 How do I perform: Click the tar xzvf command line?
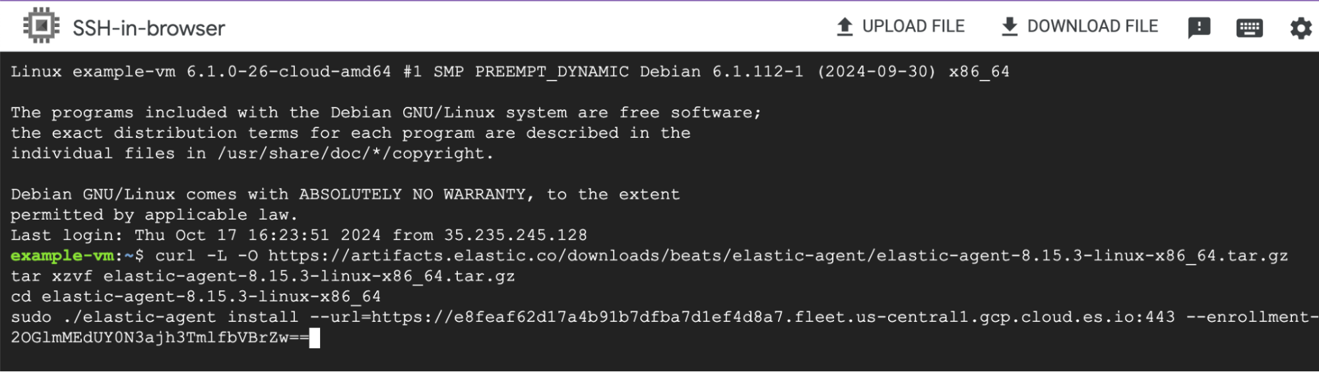click(x=263, y=276)
